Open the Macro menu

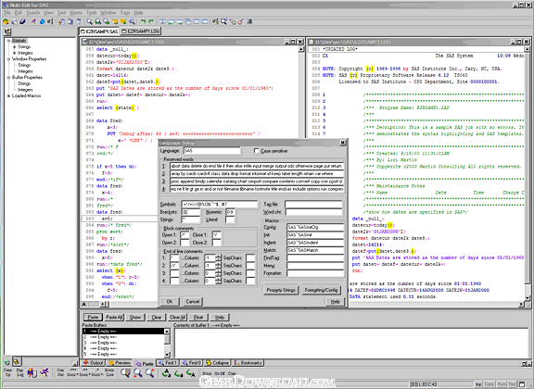76,13
